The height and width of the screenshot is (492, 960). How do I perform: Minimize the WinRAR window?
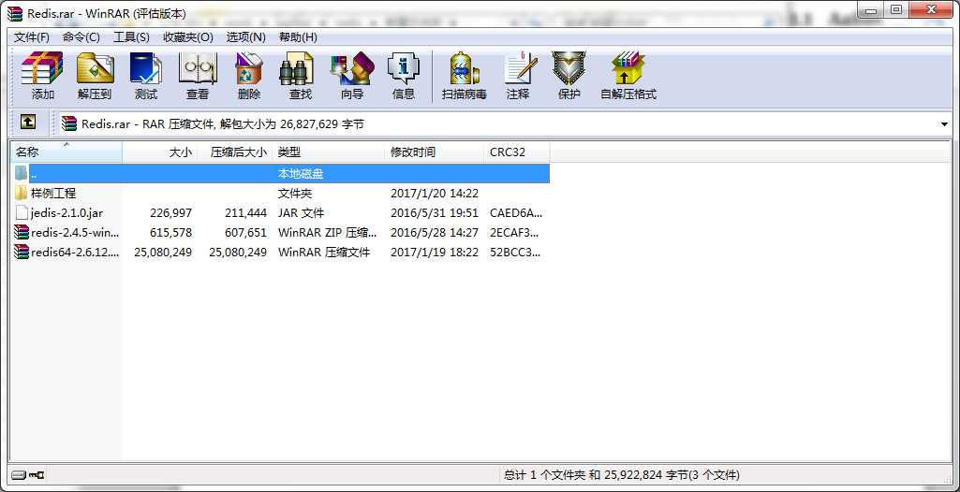click(x=871, y=10)
